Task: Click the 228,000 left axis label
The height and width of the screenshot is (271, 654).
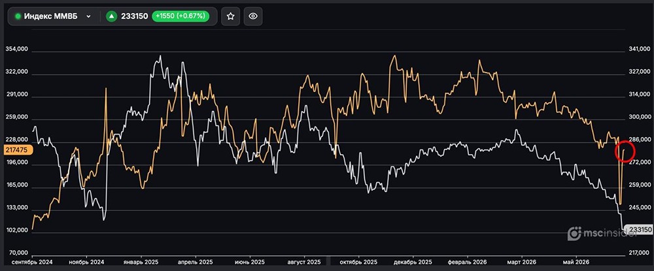Action: [17, 140]
